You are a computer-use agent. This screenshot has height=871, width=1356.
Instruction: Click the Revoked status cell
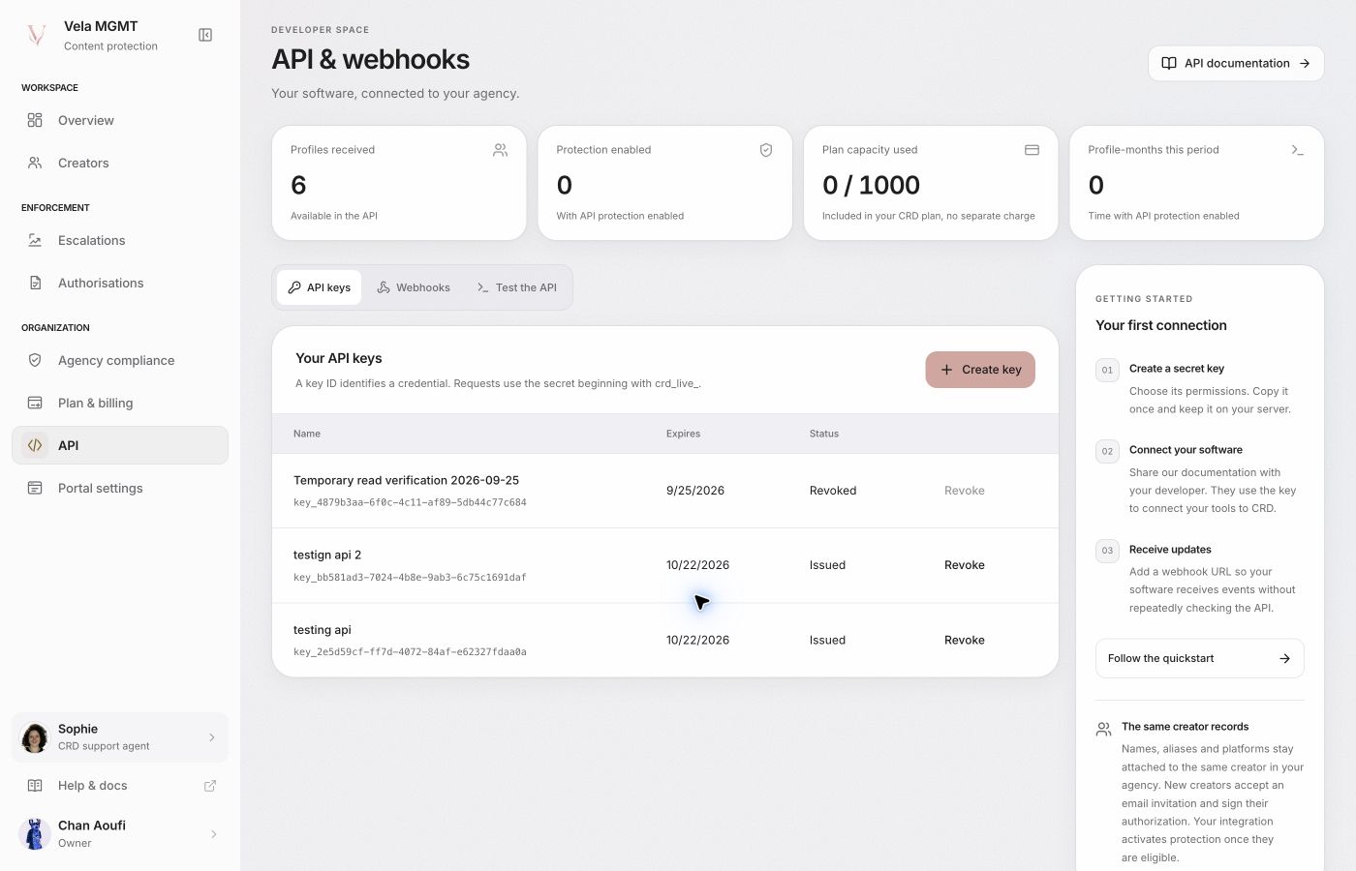point(833,491)
